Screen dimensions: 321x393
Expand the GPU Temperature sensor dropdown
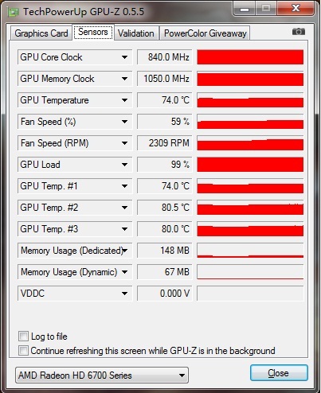click(x=124, y=100)
